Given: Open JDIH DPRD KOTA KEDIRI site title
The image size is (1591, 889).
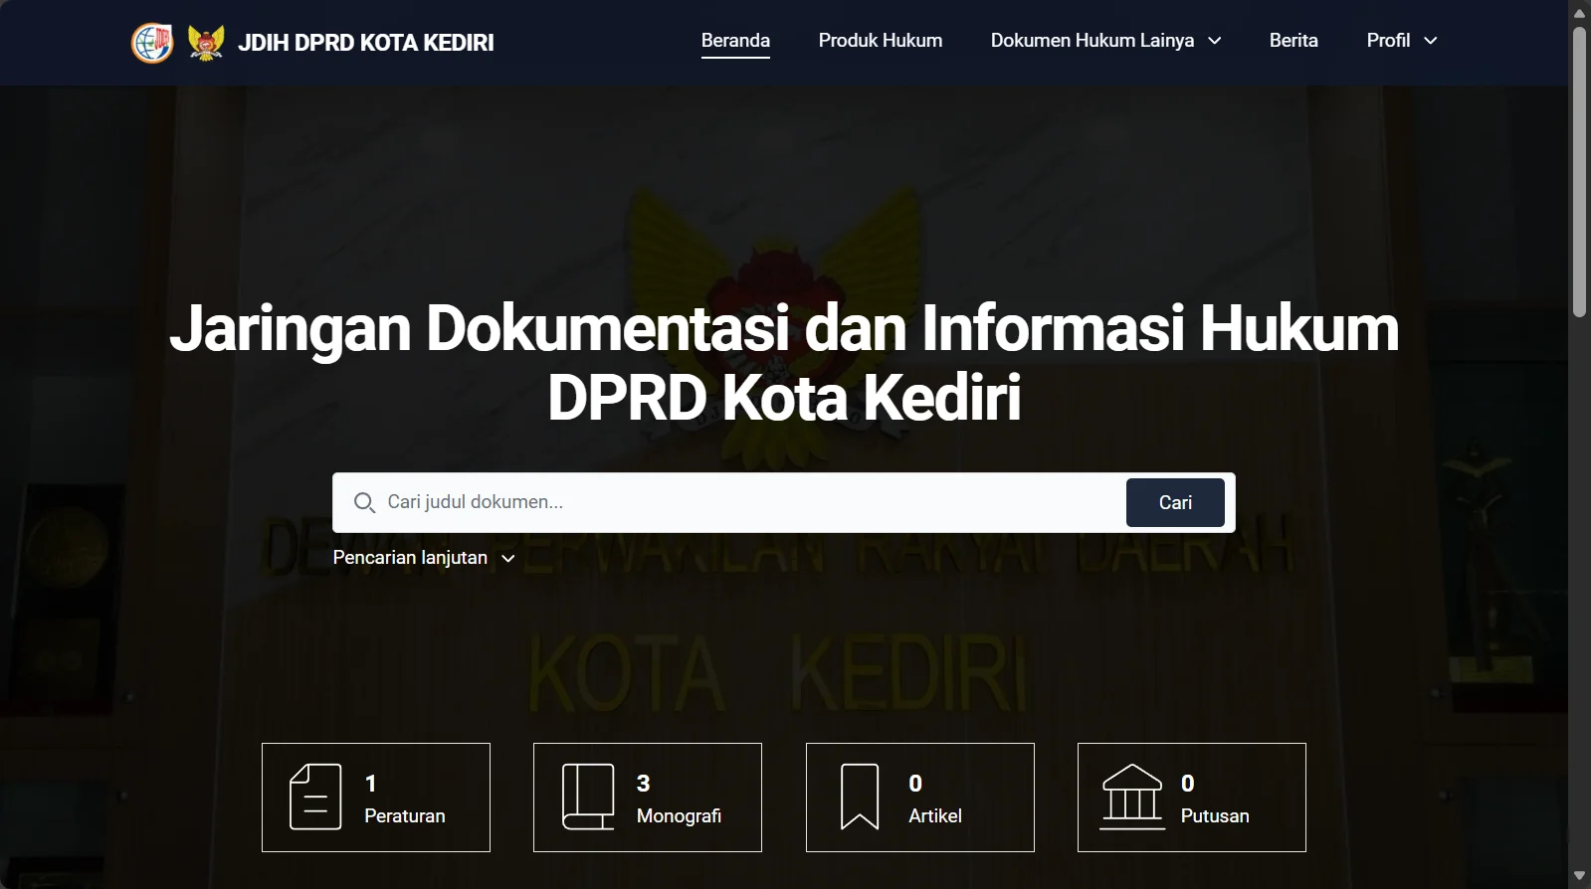Looking at the screenshot, I should click(365, 43).
